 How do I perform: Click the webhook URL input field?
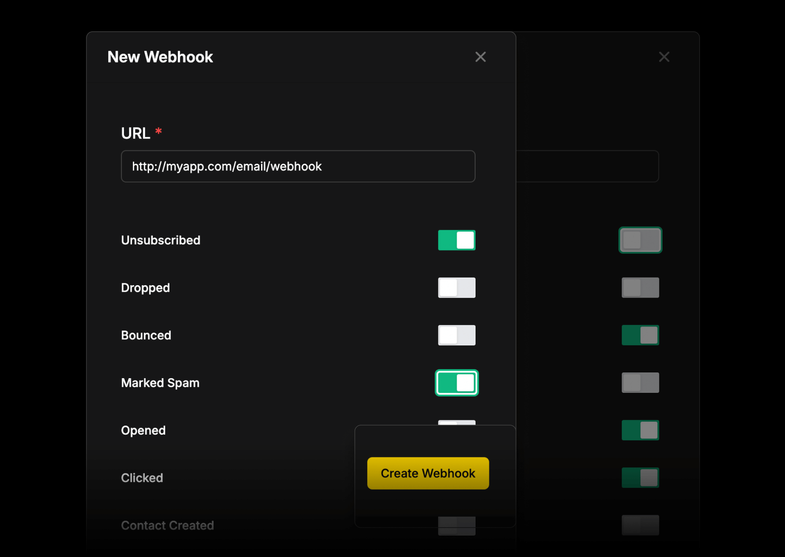(x=298, y=166)
